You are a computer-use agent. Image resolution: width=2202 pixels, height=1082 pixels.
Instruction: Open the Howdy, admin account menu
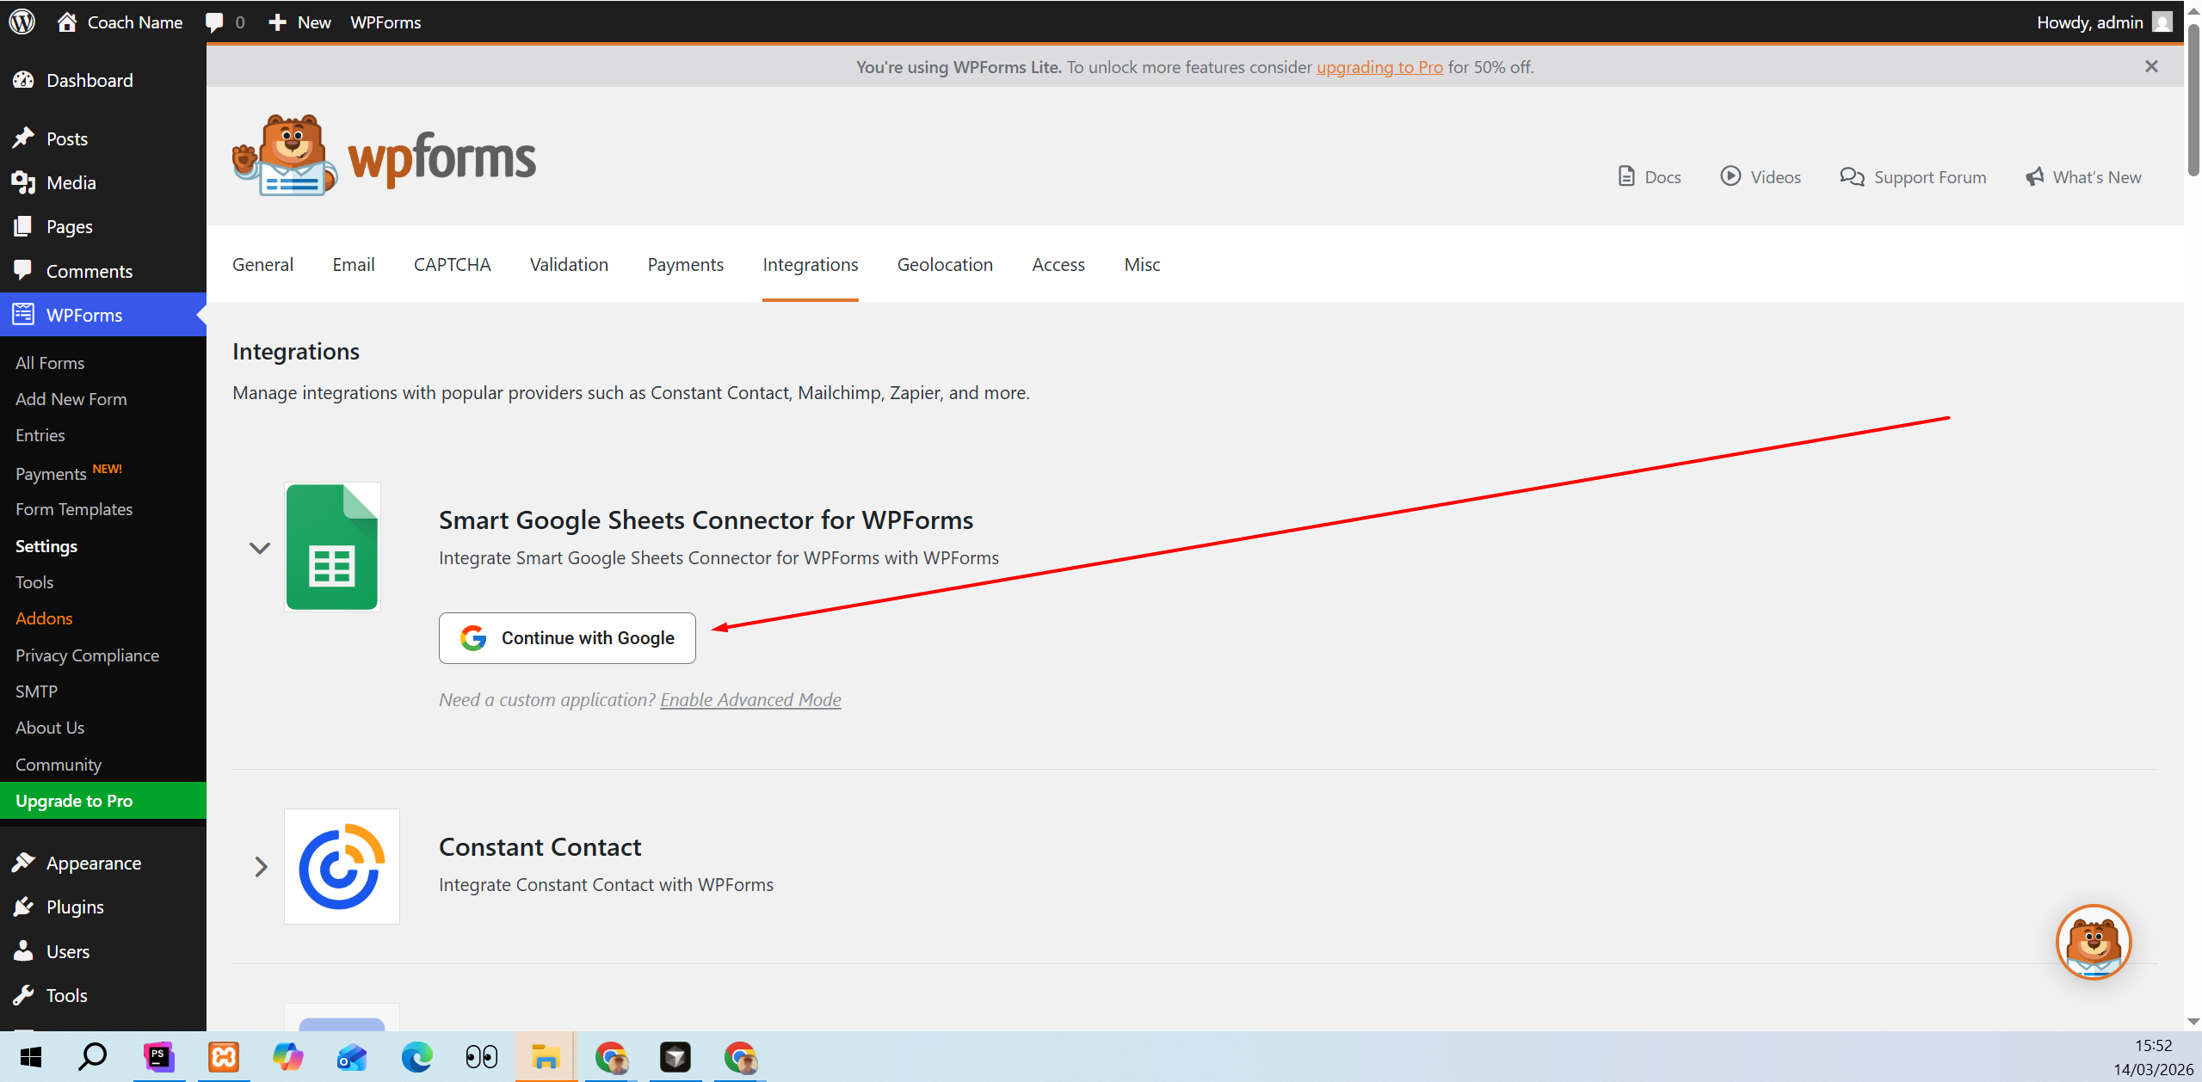coord(2104,22)
